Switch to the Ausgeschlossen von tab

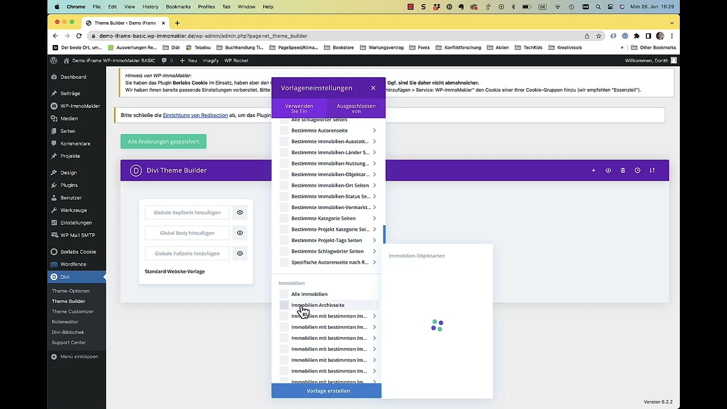pos(356,108)
